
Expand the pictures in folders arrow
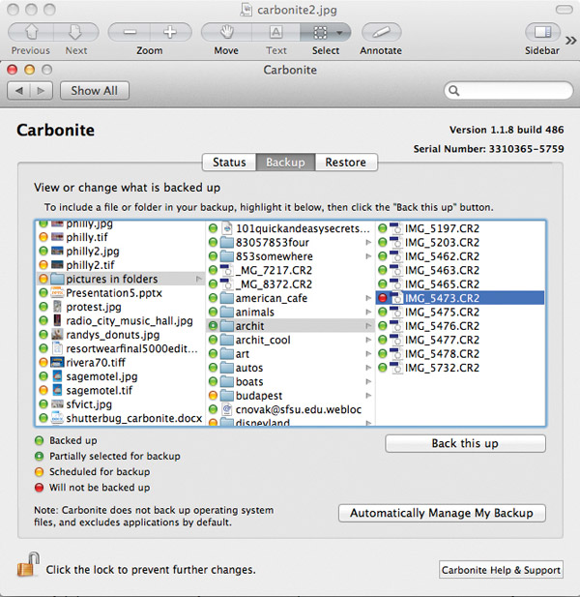[x=199, y=279]
